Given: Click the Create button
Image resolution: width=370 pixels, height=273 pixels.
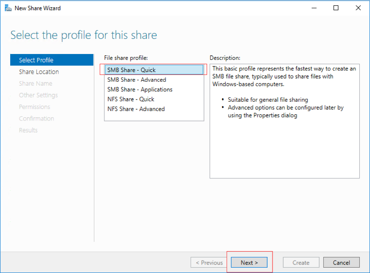Looking at the screenshot, I should (301, 263).
